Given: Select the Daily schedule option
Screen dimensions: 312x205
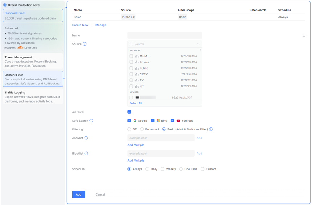Looking at the screenshot, I should click(x=147, y=169).
